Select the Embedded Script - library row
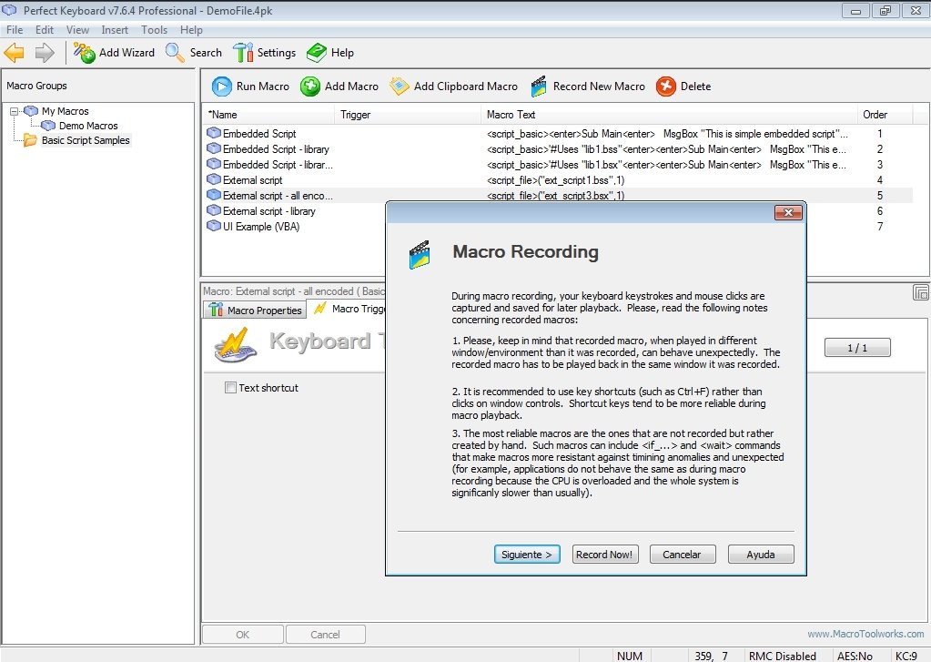This screenshot has width=931, height=662. pyautogui.click(x=558, y=148)
